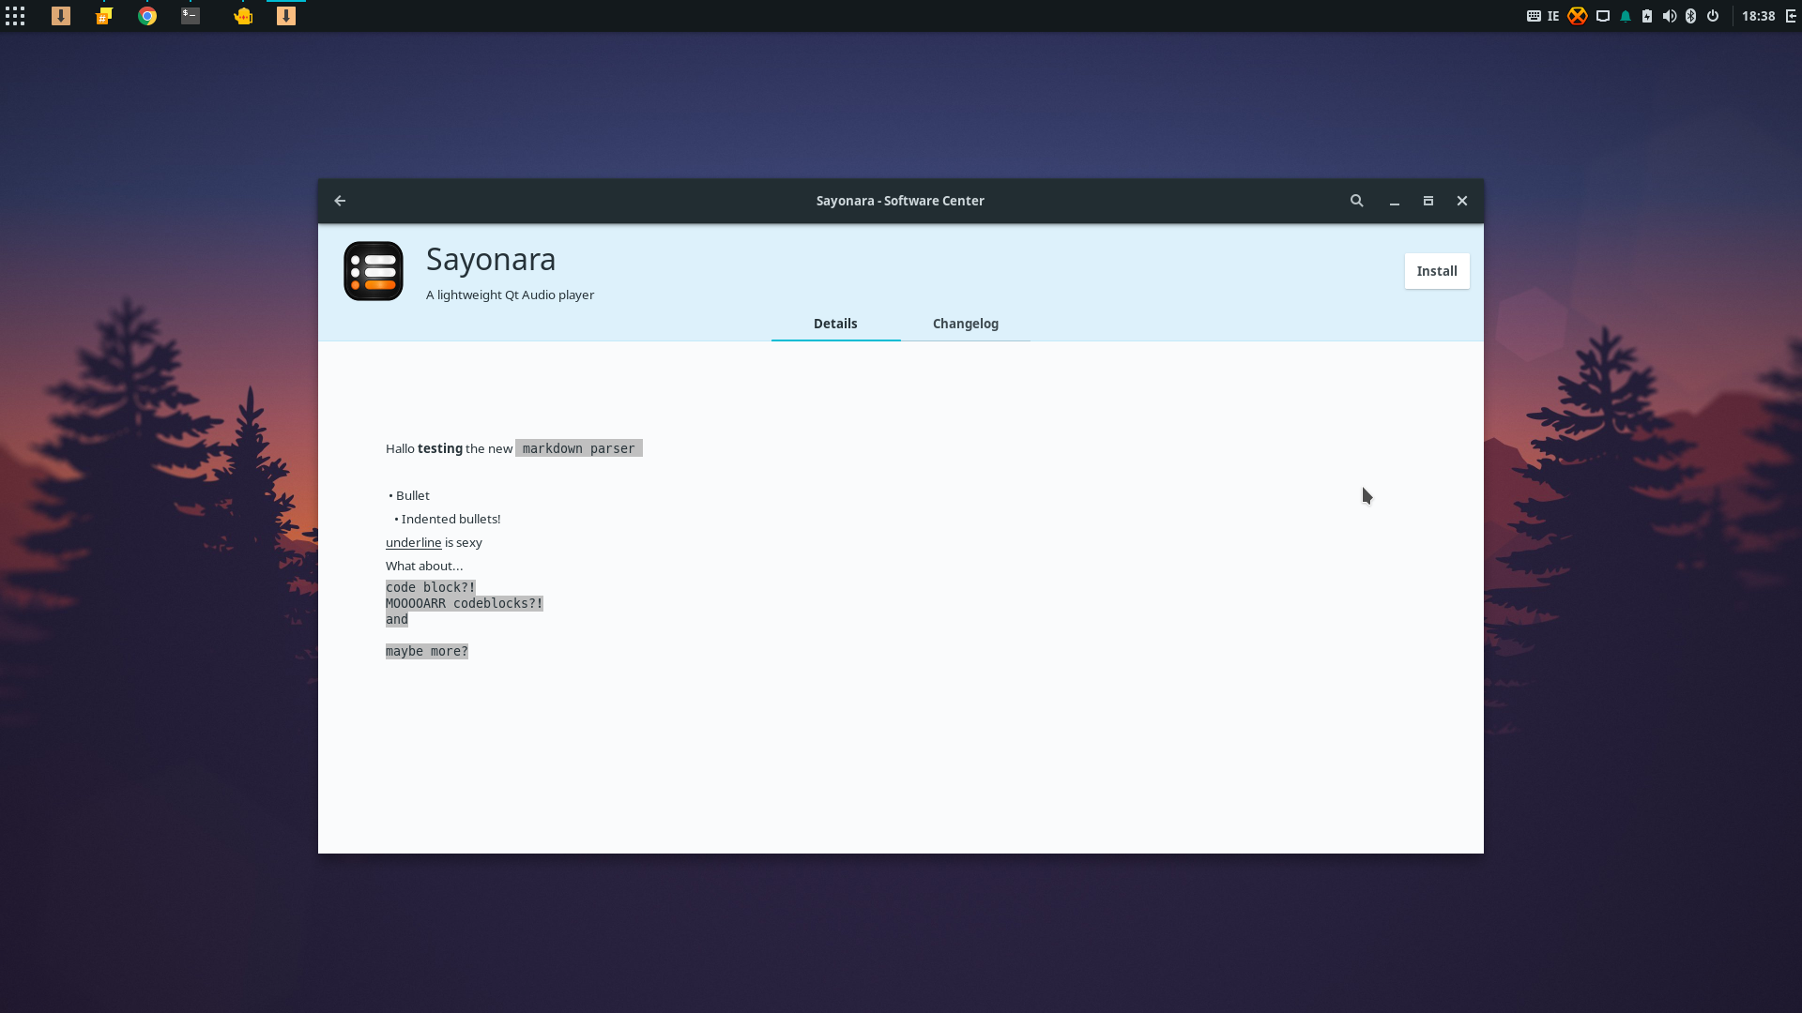Viewport: 1802px width, 1013px height.
Task: Click the 'Sayonara - Software Center' window title
Action: [x=900, y=201]
